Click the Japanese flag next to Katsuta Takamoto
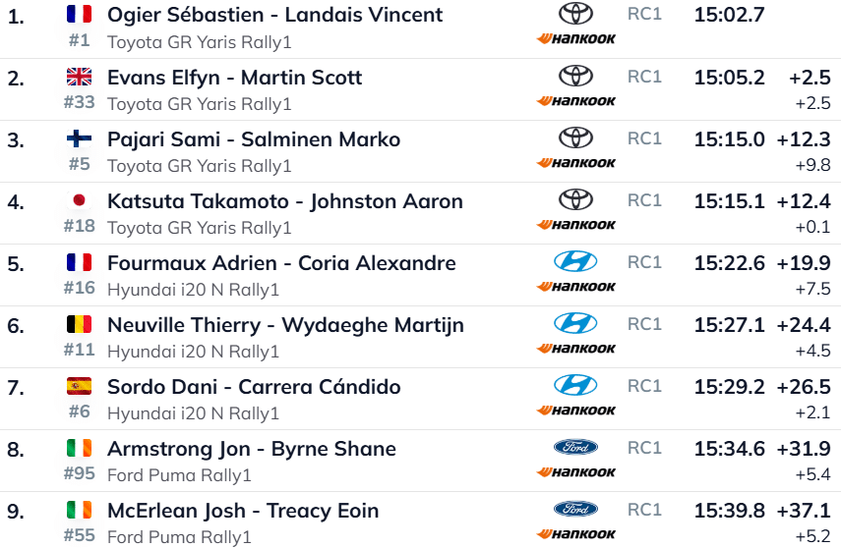 pyautogui.click(x=79, y=200)
